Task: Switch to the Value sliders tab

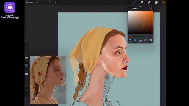Action: (x=146, y=40)
